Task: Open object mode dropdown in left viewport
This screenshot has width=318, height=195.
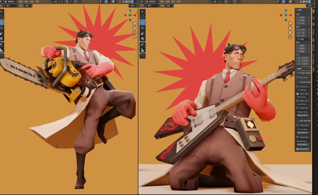Action: point(11,2)
